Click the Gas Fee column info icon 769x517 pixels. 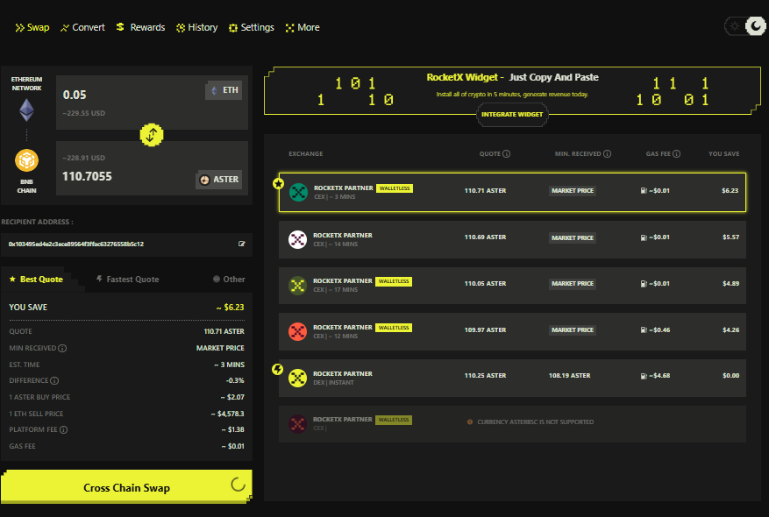click(678, 154)
